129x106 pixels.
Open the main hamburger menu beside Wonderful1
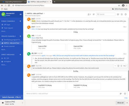tap(21, 14)
